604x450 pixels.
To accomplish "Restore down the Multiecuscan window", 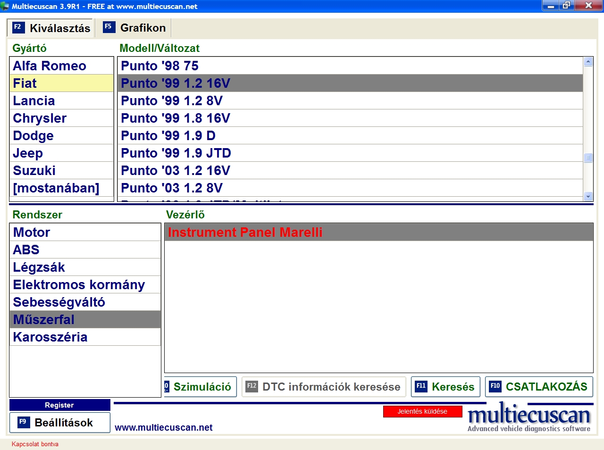I will click(x=566, y=6).
